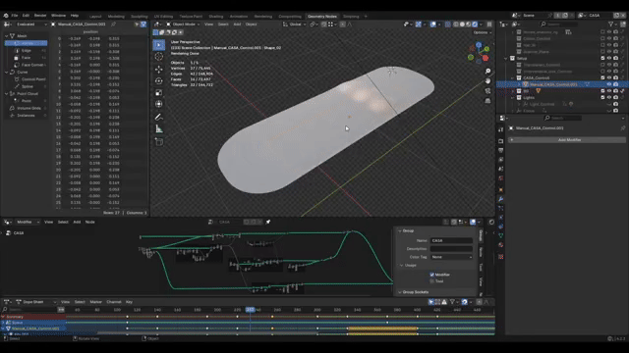This screenshot has height=353, width=629.
Task: Open the node editor Add menu
Action: tap(77, 222)
